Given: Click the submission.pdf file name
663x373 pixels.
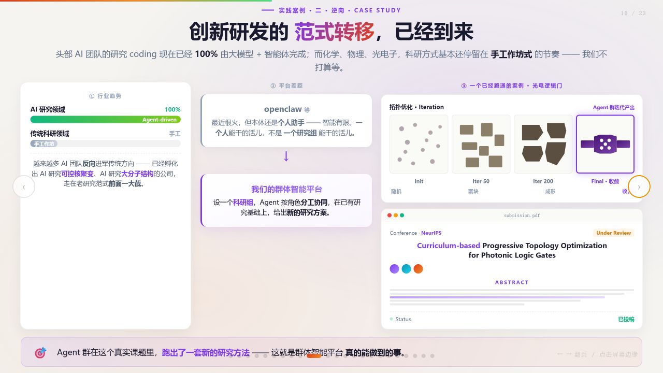Looking at the screenshot, I should (522, 216).
